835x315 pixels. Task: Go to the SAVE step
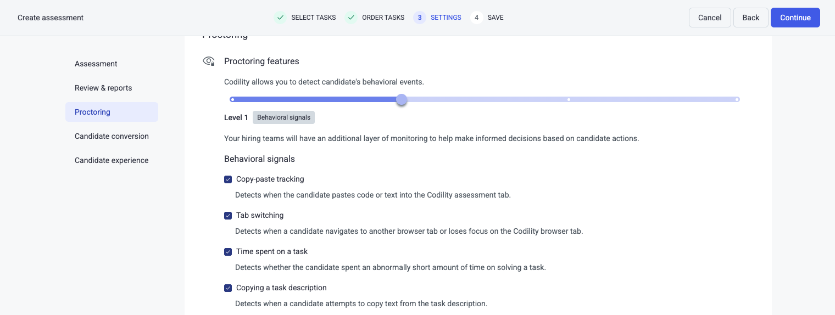[x=496, y=18]
